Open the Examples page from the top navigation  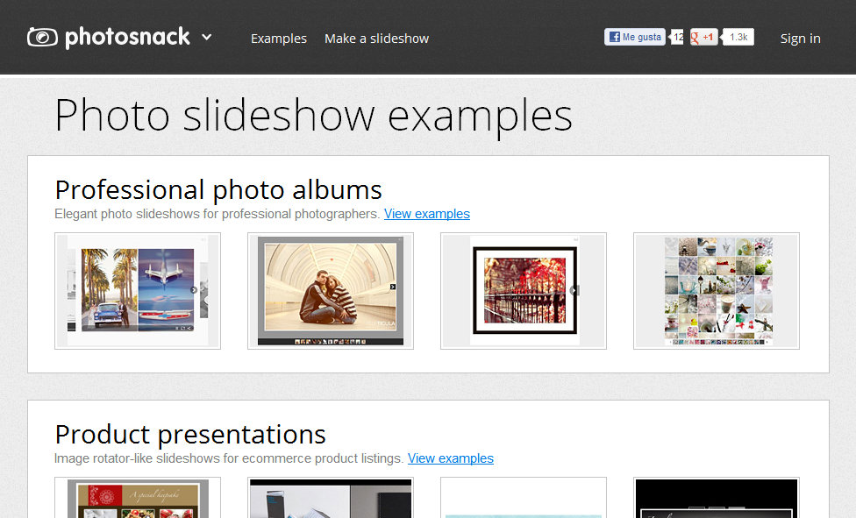coord(278,38)
